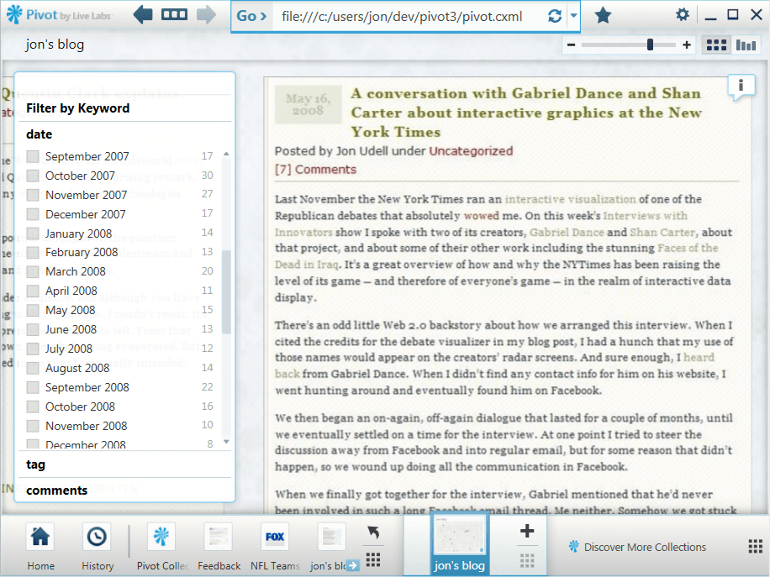770x577 pixels.
Task: Click the August 2008 filter label
Action: click(x=77, y=368)
